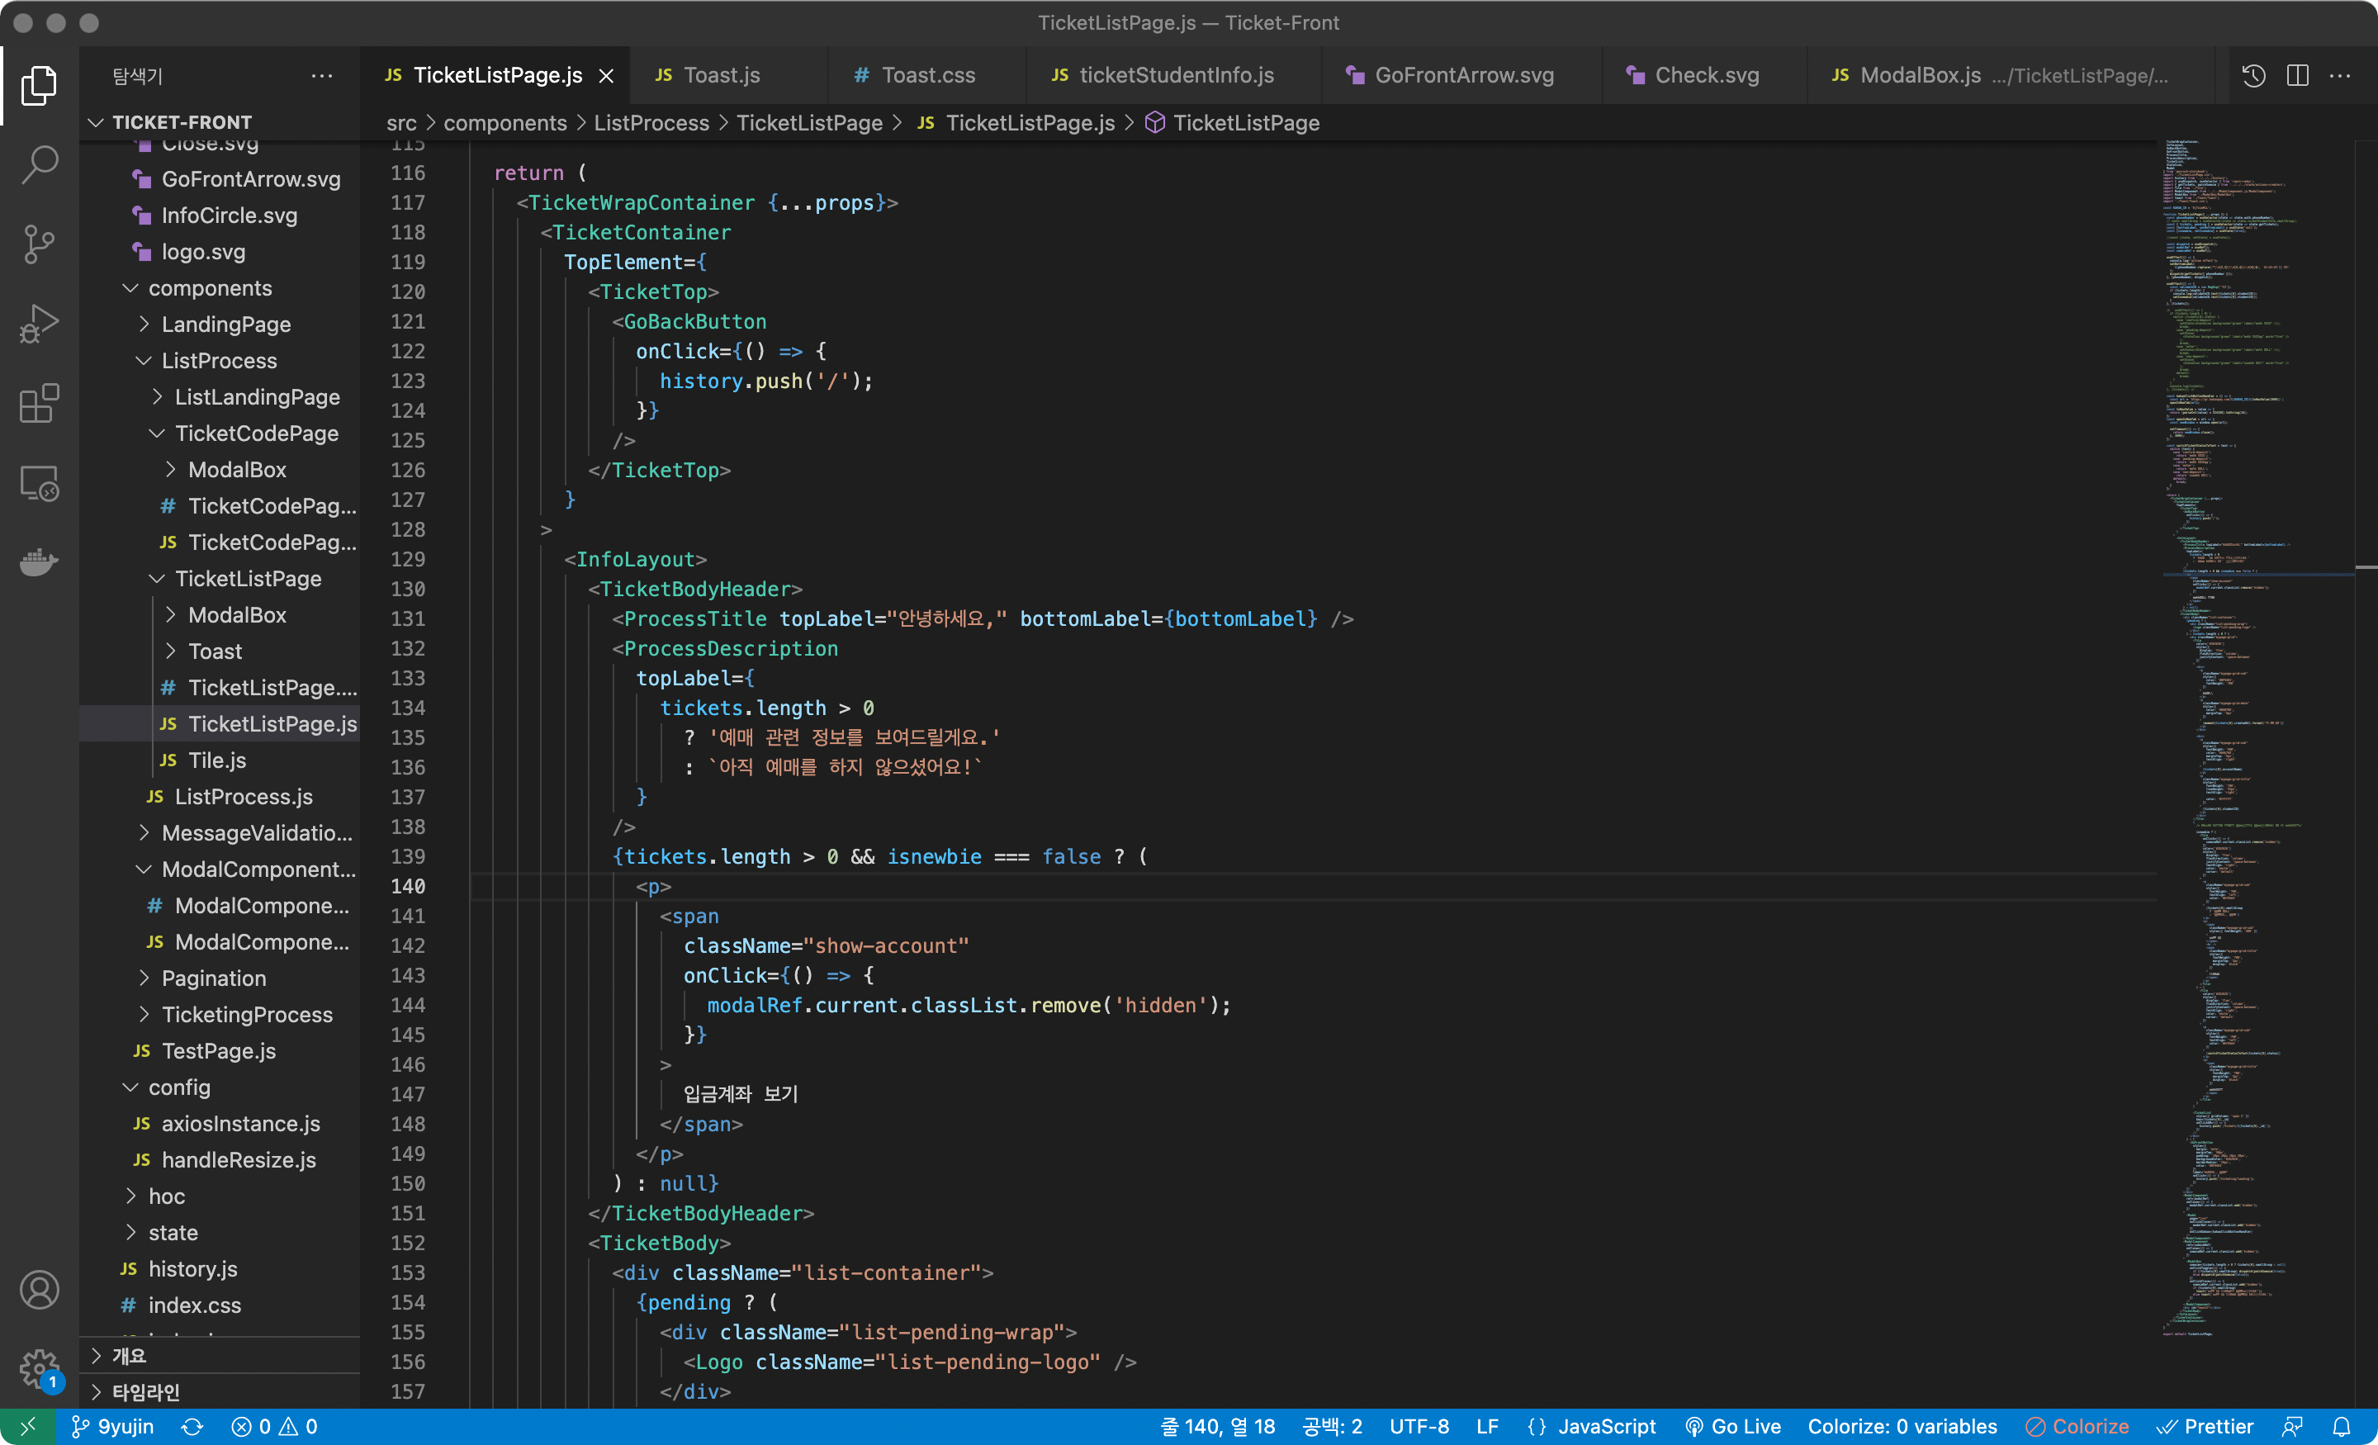Click the split editor right icon

pos(2297,75)
